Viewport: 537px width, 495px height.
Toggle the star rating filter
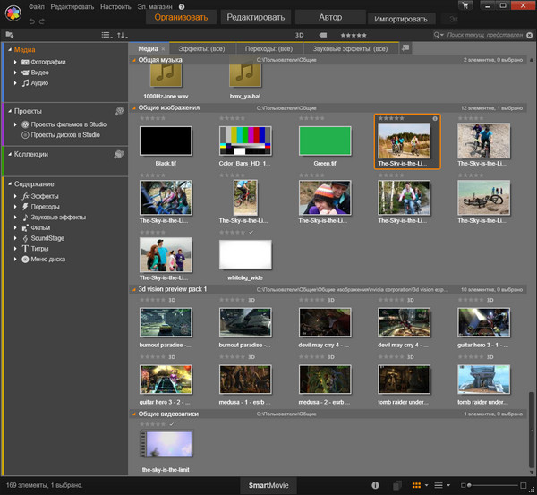point(354,34)
